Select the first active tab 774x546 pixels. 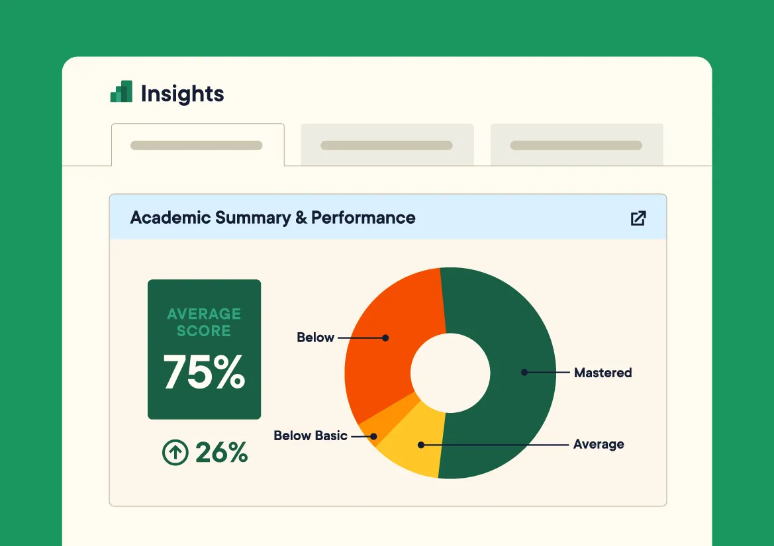(197, 145)
